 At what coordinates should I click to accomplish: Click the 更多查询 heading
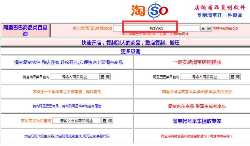[x=130, y=51]
